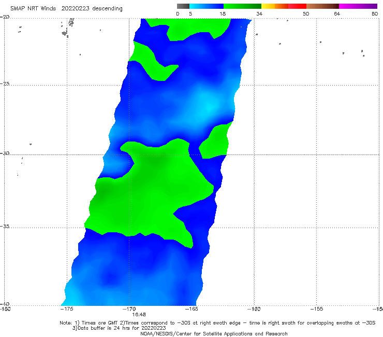Click the gray segment of the color bar
383x337 pixels.
(183, 6)
